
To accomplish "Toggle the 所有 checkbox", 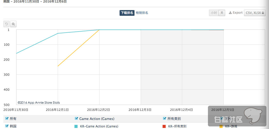I will [x=7, y=118].
